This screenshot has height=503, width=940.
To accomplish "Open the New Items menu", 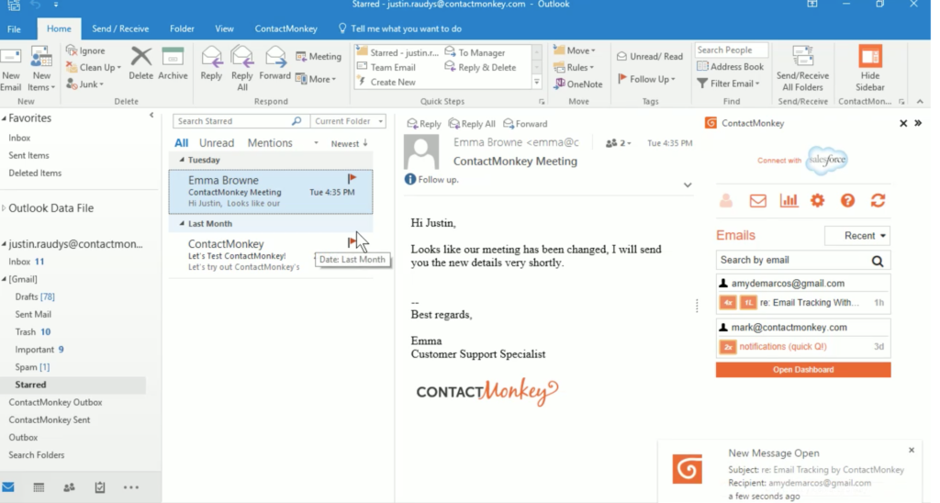I will coord(41,69).
